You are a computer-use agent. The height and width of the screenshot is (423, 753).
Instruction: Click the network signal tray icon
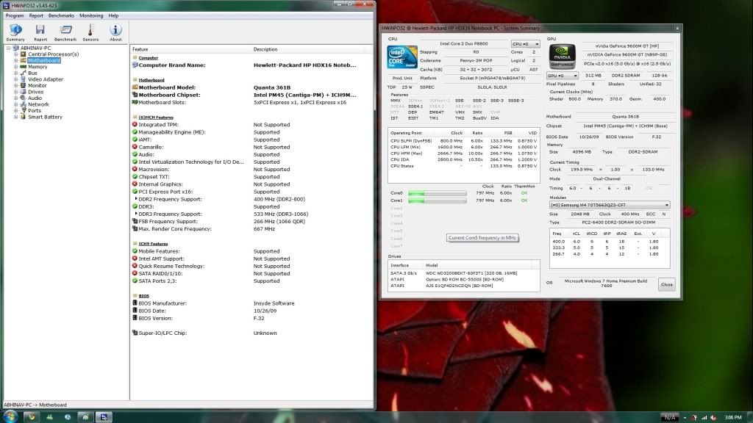(704, 417)
